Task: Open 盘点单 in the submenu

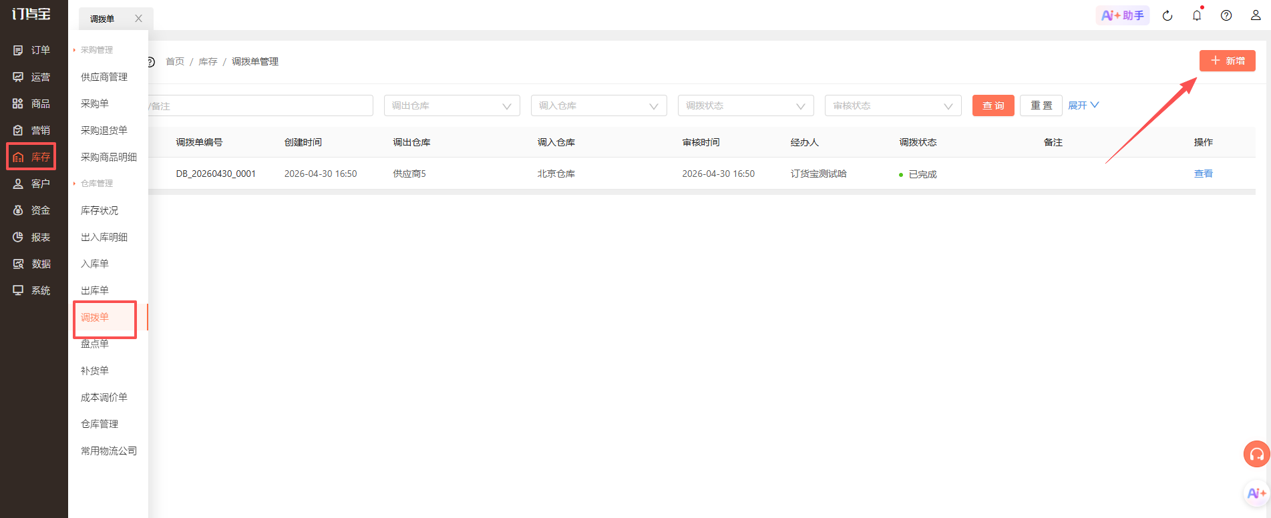Action: 95,344
